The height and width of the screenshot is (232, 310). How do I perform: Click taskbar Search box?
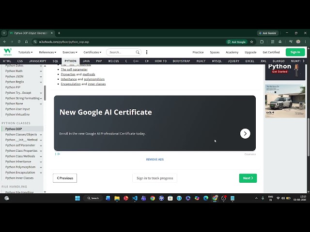coord(93,198)
